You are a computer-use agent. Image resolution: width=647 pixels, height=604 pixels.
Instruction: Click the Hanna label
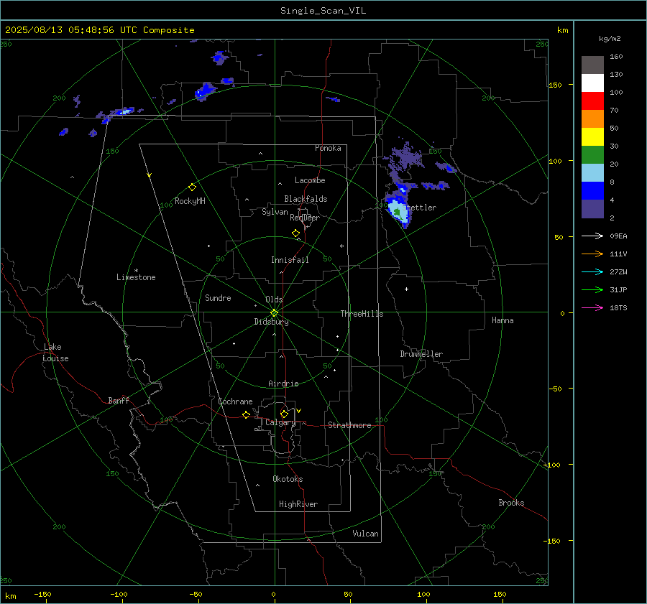pyautogui.click(x=503, y=320)
